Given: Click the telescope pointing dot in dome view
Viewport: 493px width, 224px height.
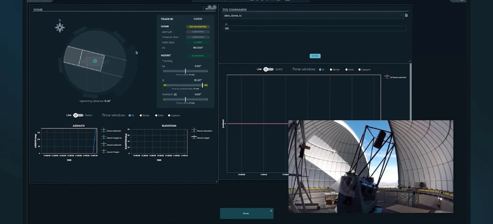Looking at the screenshot, I should click(95, 61).
